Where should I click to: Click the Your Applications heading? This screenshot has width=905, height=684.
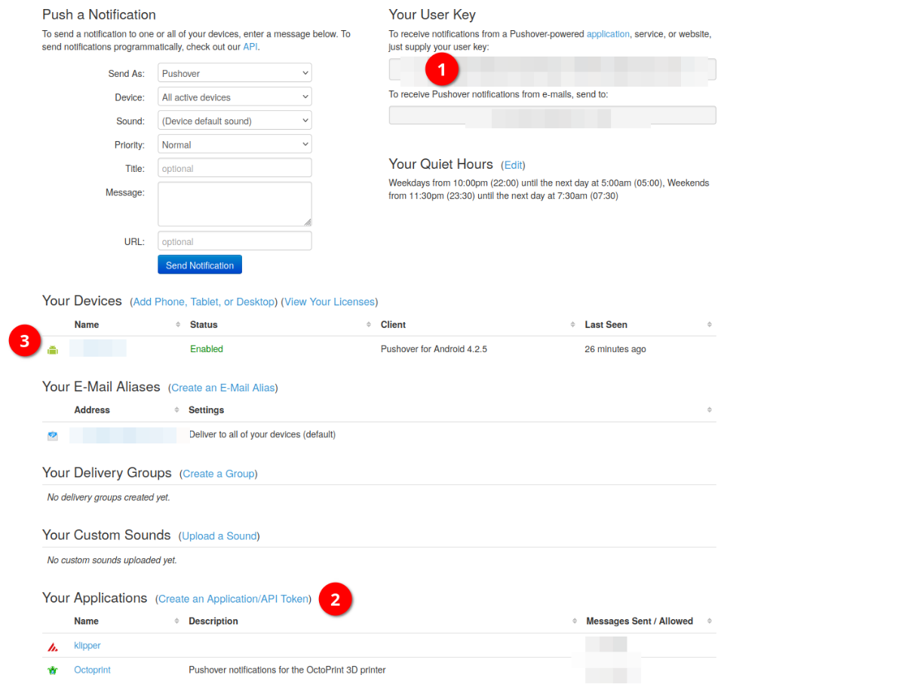95,598
